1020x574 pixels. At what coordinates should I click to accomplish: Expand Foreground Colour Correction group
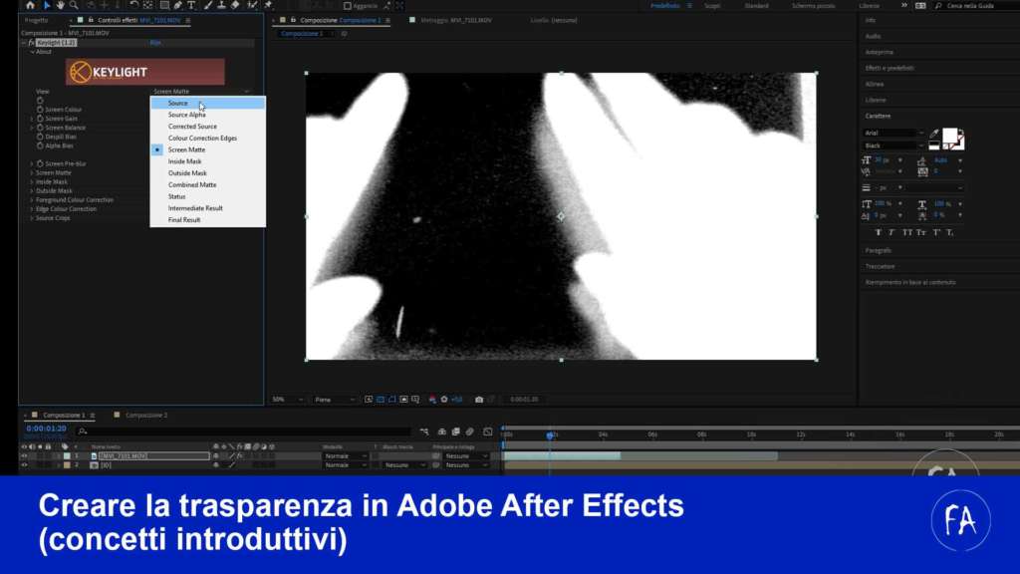(32, 200)
